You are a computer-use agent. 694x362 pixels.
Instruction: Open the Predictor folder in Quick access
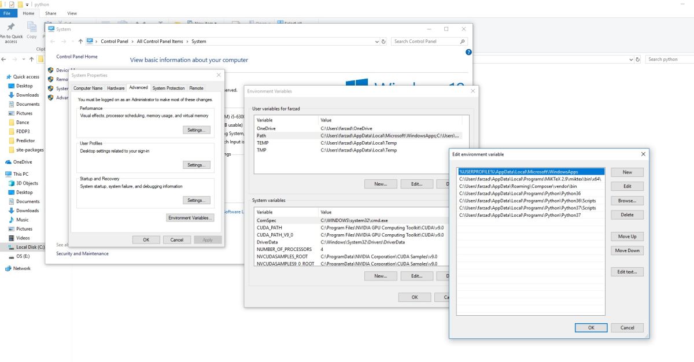pos(25,141)
